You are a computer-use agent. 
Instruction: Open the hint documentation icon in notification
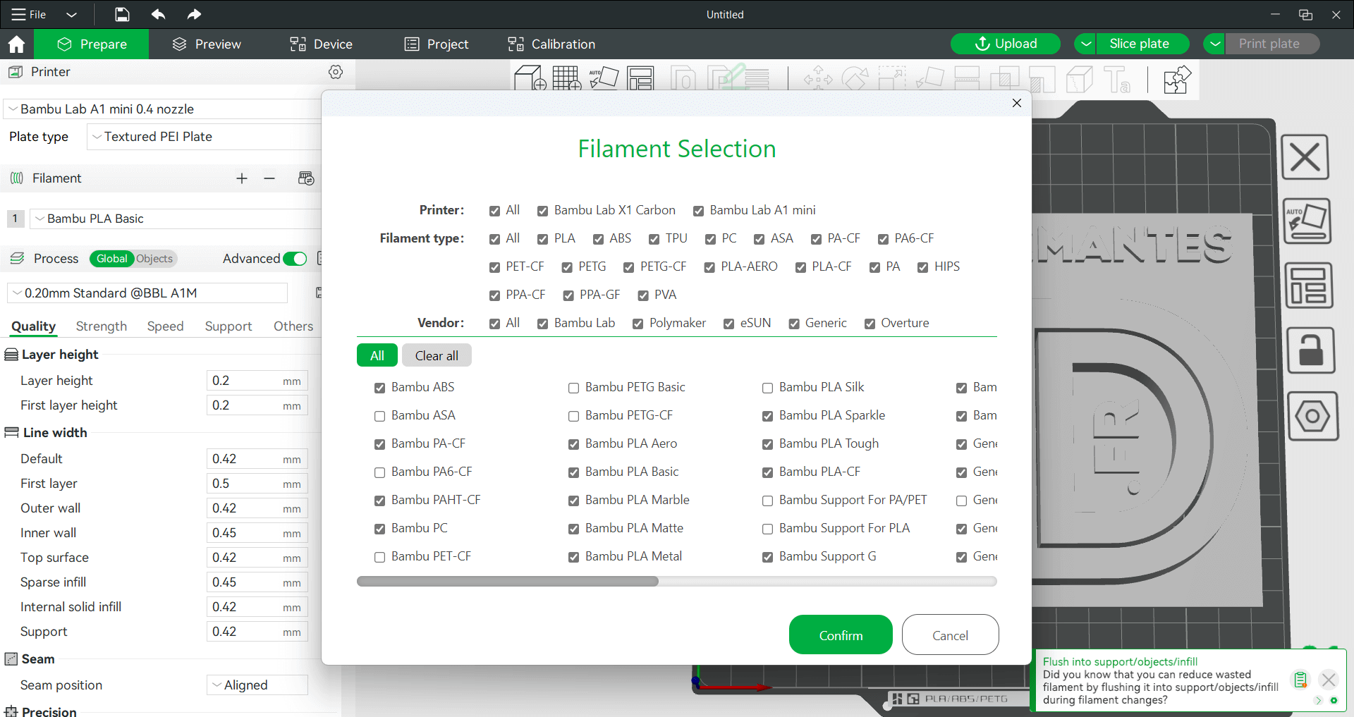(1300, 680)
